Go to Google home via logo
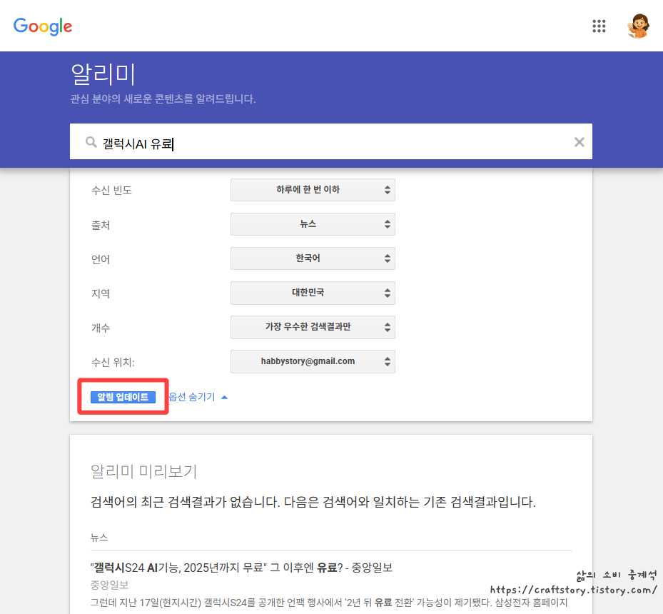Screen dimensions: 663x614 43,26
